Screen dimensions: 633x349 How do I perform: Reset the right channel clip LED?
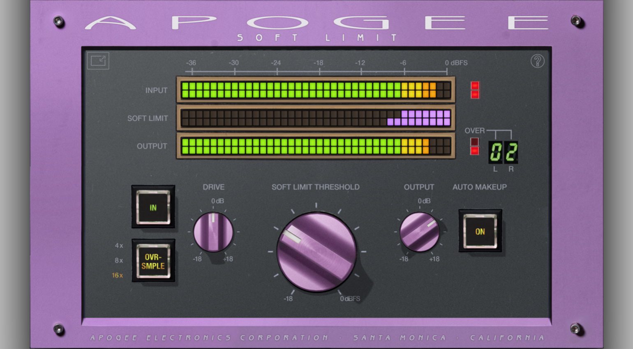tap(475, 96)
